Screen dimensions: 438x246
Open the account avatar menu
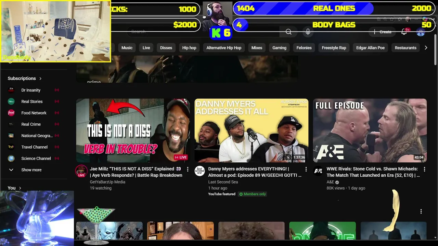click(421, 32)
